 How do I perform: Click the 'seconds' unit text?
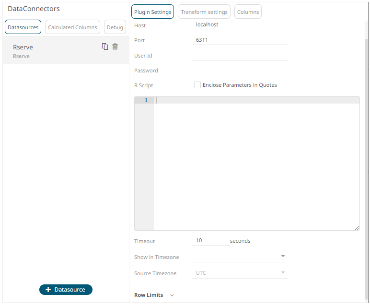[x=240, y=241]
